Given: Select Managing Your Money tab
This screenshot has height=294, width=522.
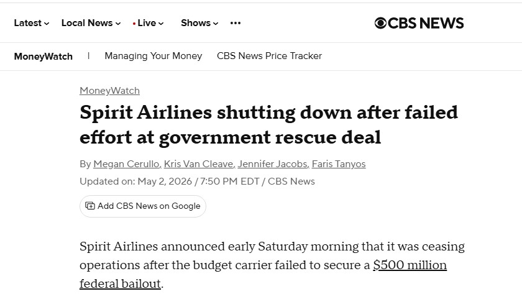Looking at the screenshot, I should click(153, 56).
